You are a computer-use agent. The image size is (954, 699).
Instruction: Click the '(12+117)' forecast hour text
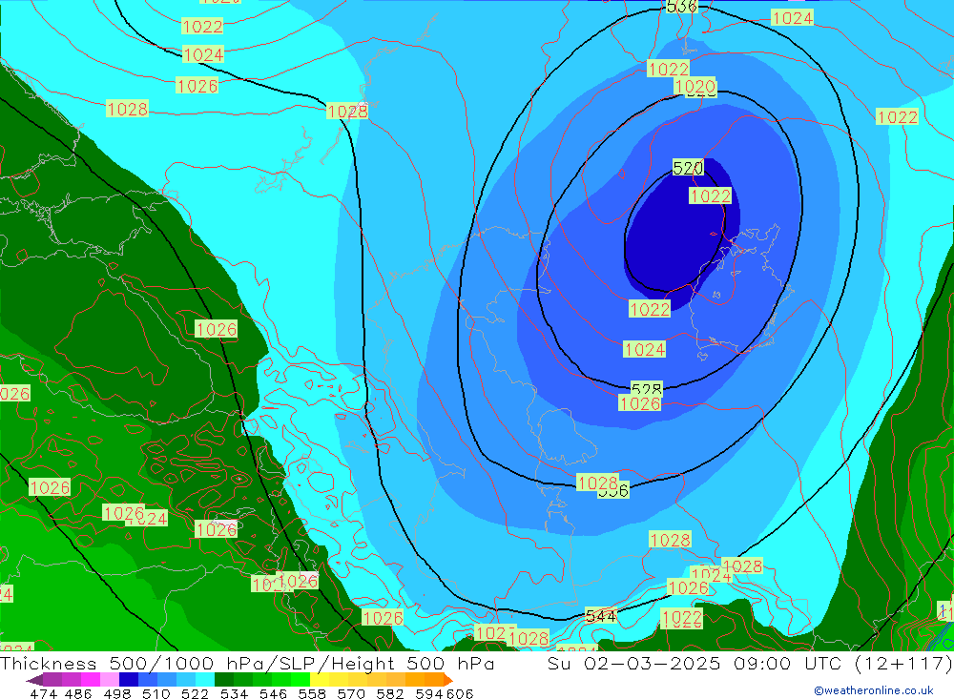[x=903, y=663]
